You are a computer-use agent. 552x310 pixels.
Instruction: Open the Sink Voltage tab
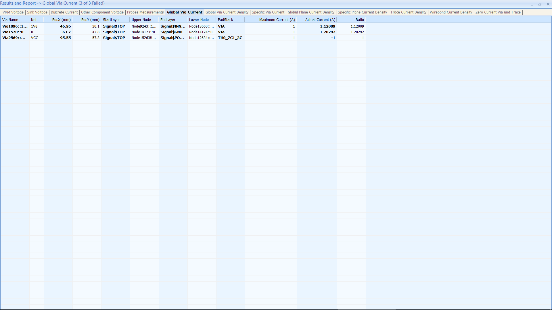coord(37,12)
